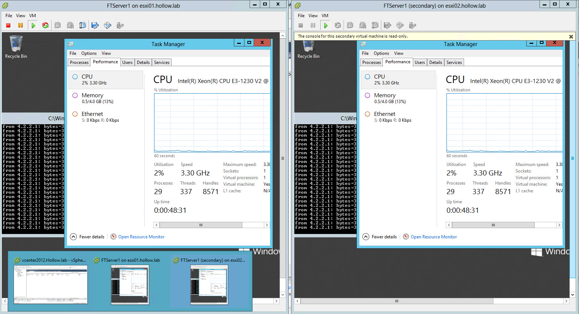The width and height of the screenshot is (579, 314).
Task: Collapse with Fewer details in esxi01 Task Manager
Action: pyautogui.click(x=87, y=237)
